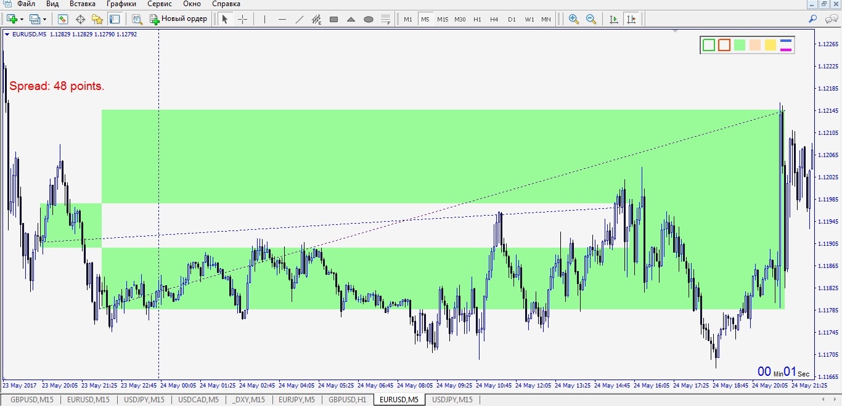Click the 24 May 10:45 candle peak
Image resolution: width=842 pixels, height=406 pixels.
pos(500,213)
